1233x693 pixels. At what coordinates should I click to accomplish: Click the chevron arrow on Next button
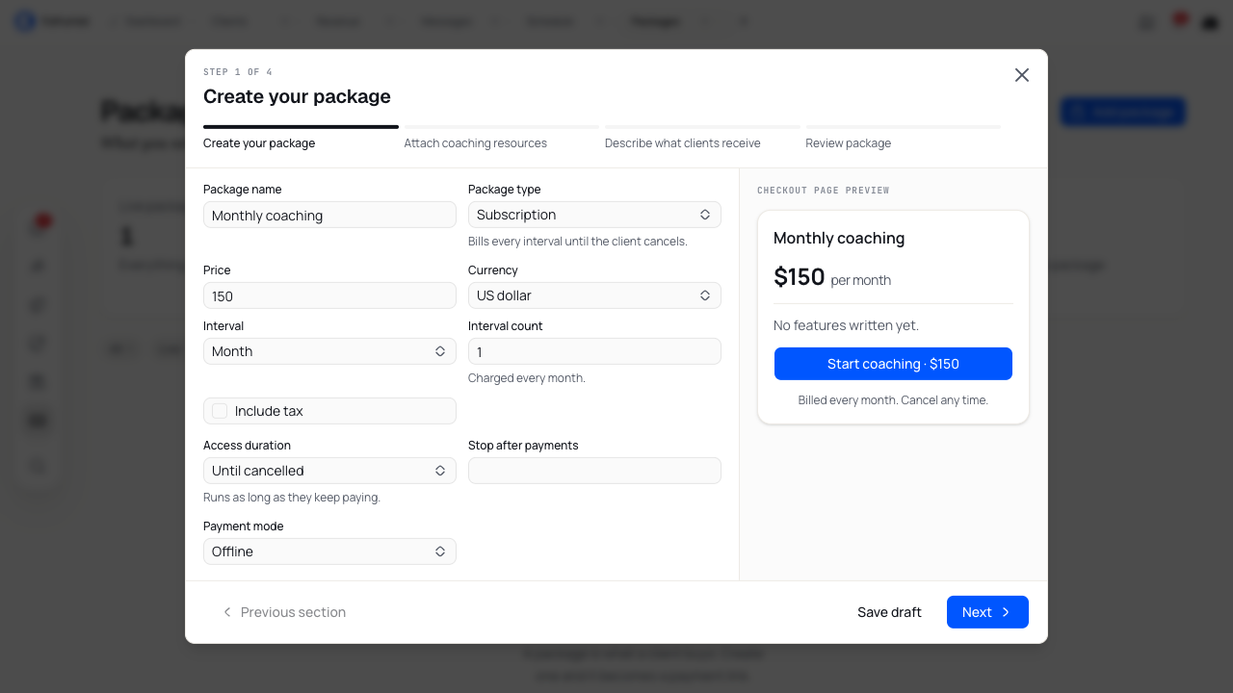(x=1006, y=612)
